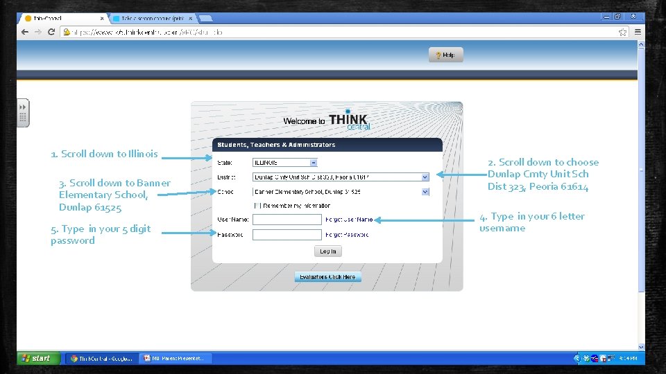Close the ThinkCentral tab

pyautogui.click(x=102, y=18)
